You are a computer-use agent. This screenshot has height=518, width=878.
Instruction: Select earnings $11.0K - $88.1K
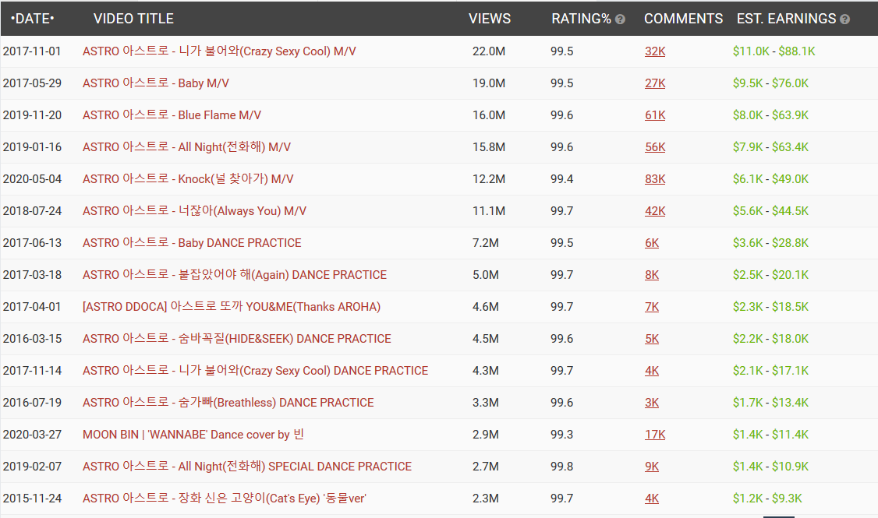click(774, 51)
